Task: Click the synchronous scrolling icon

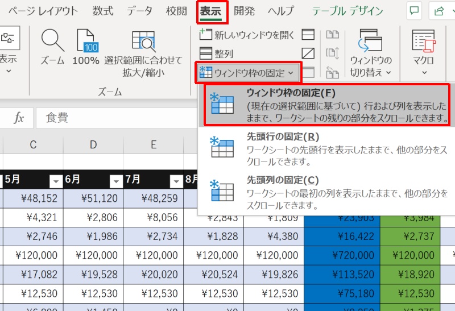Action: pyautogui.click(x=332, y=53)
